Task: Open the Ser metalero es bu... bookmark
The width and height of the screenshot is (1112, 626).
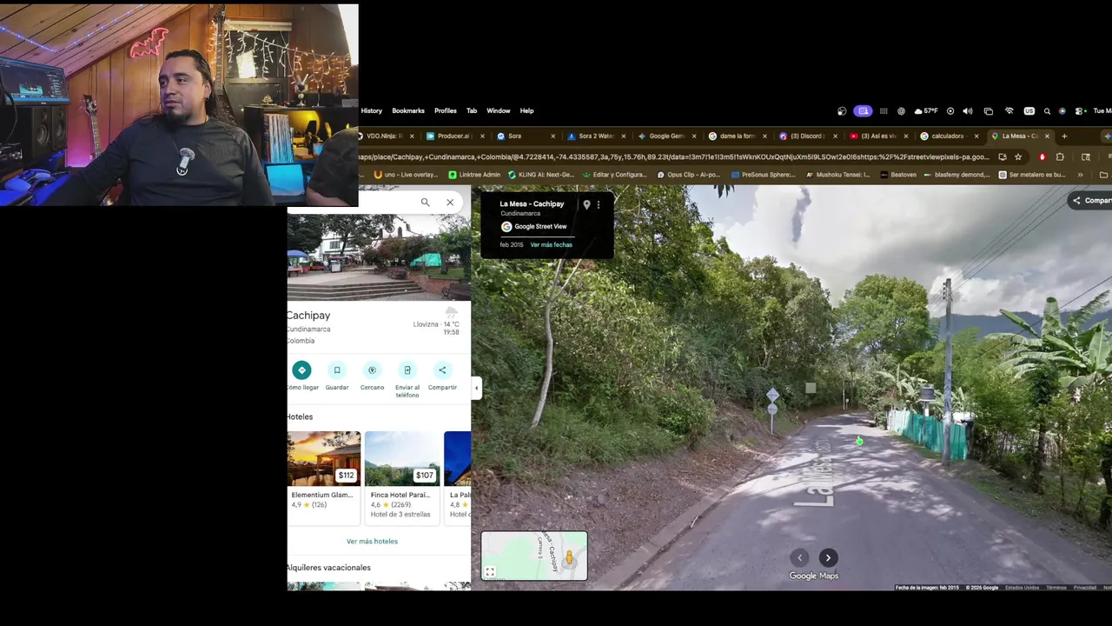Action: [1032, 175]
